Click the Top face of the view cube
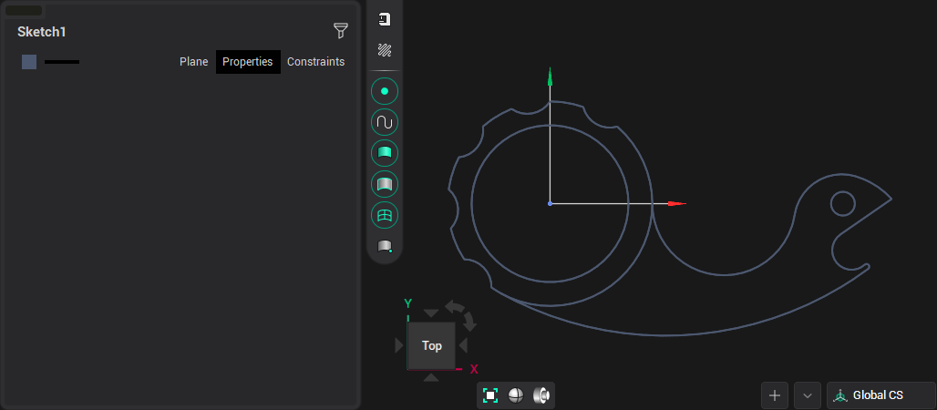The height and width of the screenshot is (410, 937). tap(432, 345)
